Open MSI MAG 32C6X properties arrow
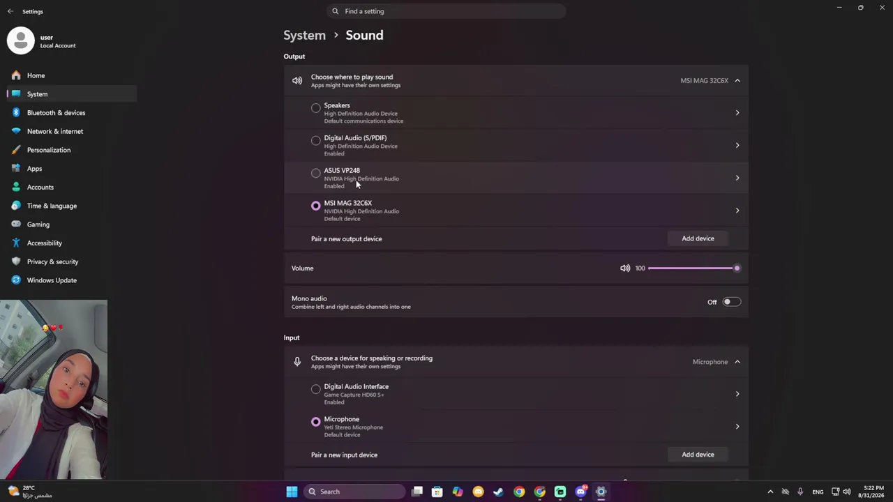 (737, 211)
